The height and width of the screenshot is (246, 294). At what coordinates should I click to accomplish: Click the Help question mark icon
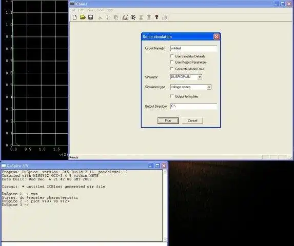(156, 17)
